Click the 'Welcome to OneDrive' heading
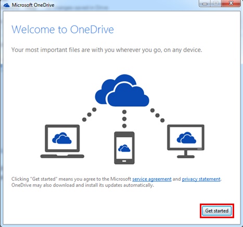The image size is (243, 227). pyautogui.click(x=62, y=30)
